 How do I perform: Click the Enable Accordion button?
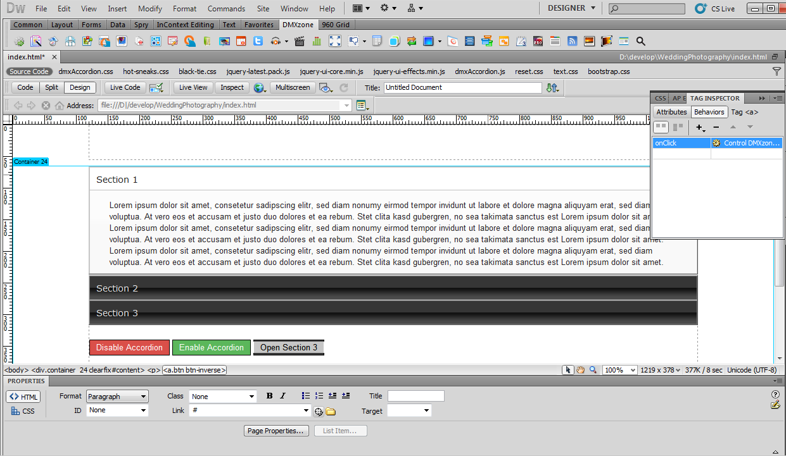(x=212, y=347)
